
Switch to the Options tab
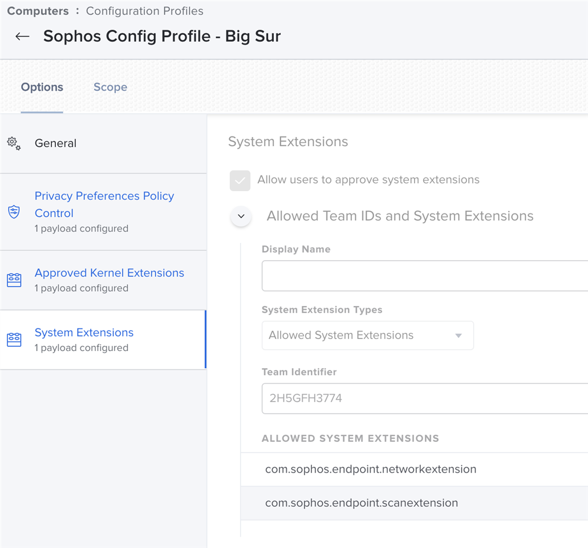(x=42, y=87)
